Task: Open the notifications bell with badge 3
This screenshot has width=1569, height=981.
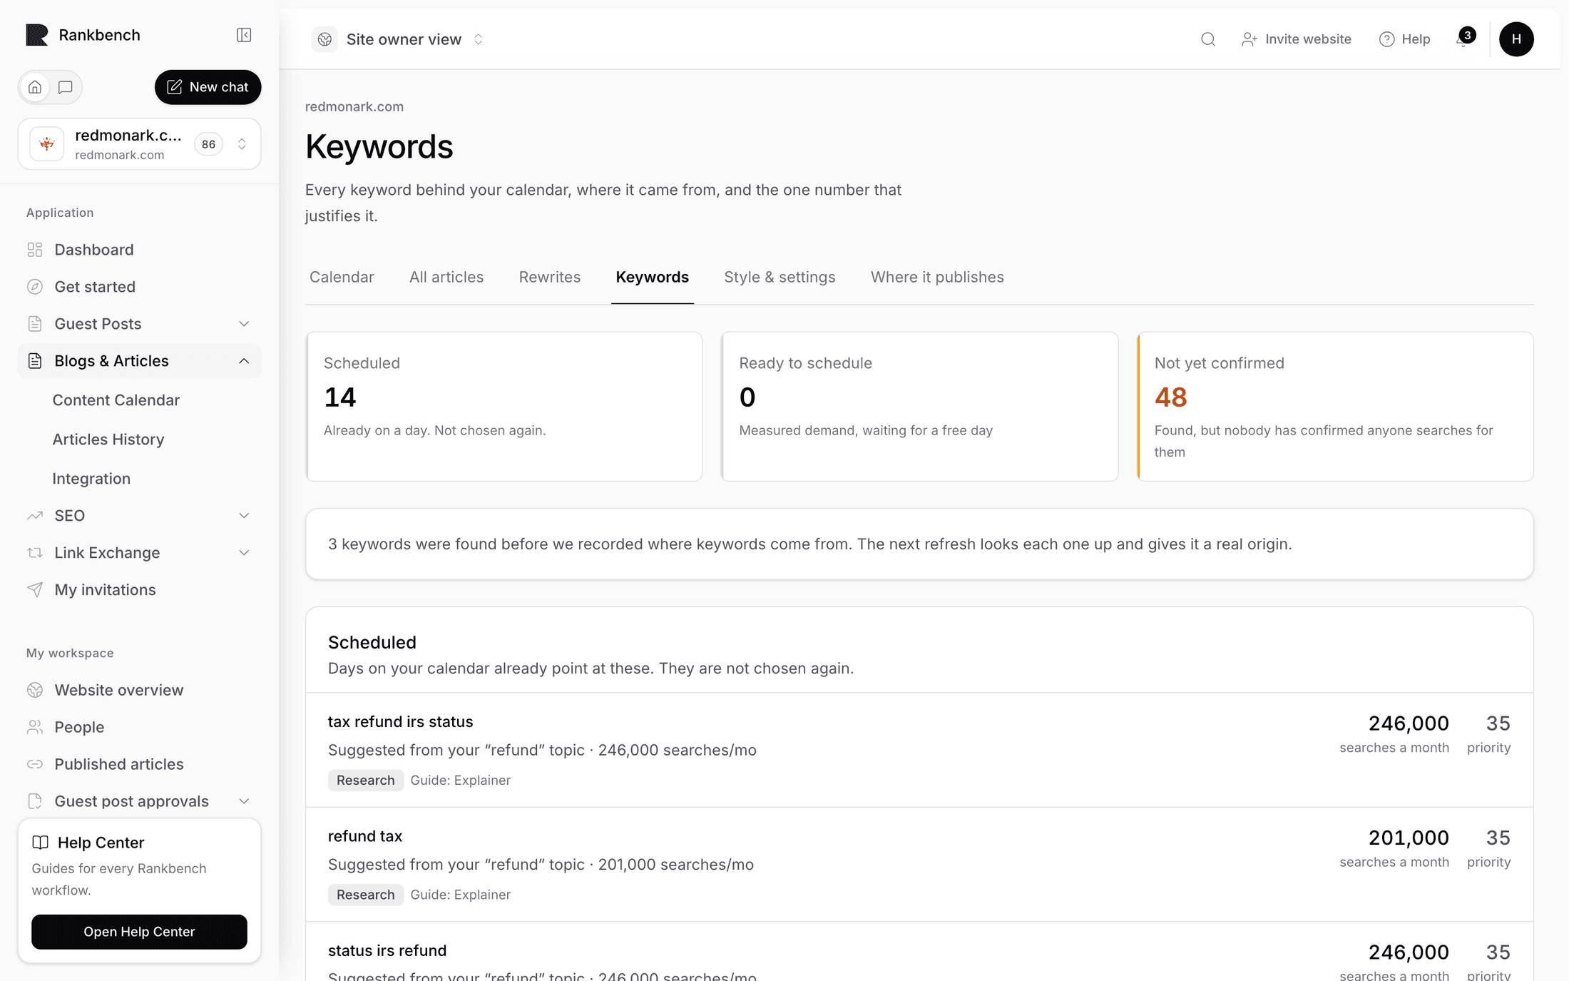Action: (1463, 39)
